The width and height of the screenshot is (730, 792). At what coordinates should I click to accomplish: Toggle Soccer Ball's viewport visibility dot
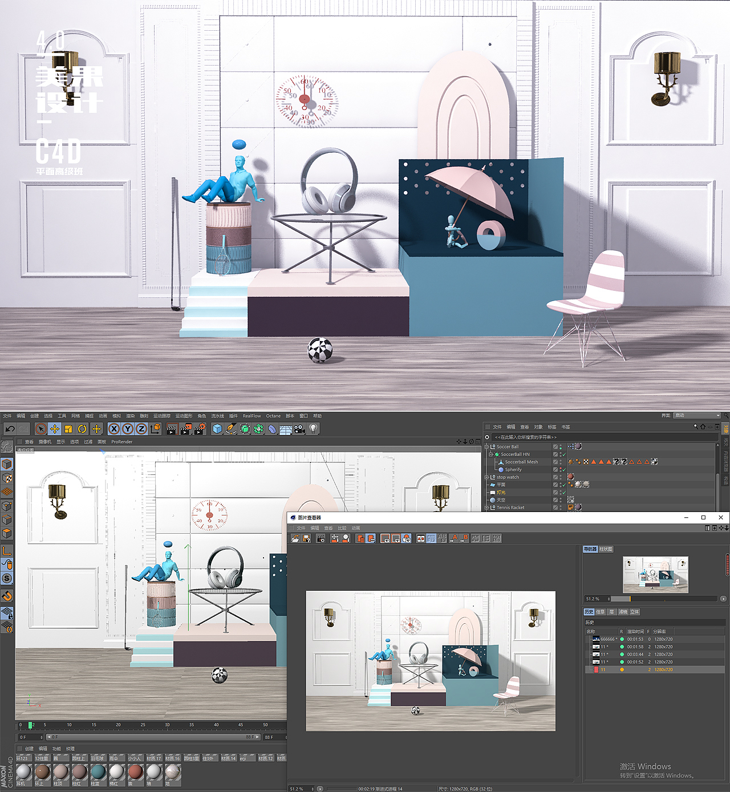coord(561,445)
